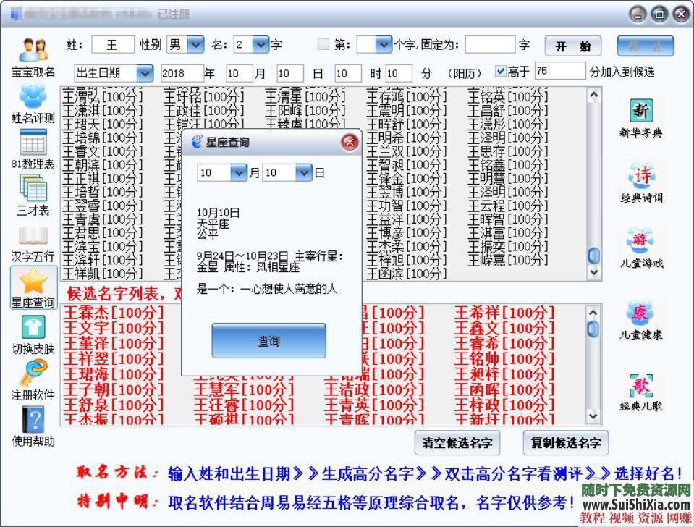
Task: Open the 81数理表 tool
Action: tap(32, 145)
